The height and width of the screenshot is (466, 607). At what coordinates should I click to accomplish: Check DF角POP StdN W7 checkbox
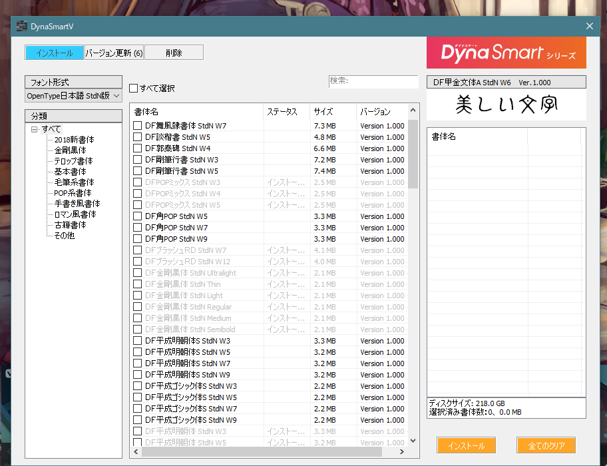coord(137,228)
